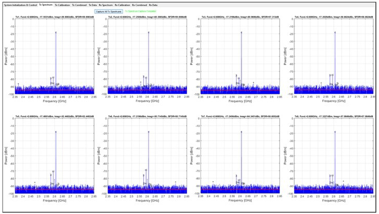379x214 pixels.
Task: Click the Power [dBm] axis label of Tx8
Action: (x=285, y=156)
